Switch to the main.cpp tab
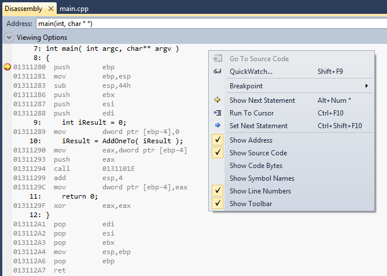Screen dimensions: 387x276 73,9
